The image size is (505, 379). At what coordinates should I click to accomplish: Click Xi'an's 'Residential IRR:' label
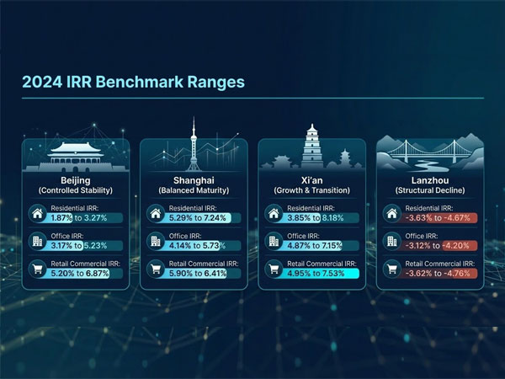[311, 208]
